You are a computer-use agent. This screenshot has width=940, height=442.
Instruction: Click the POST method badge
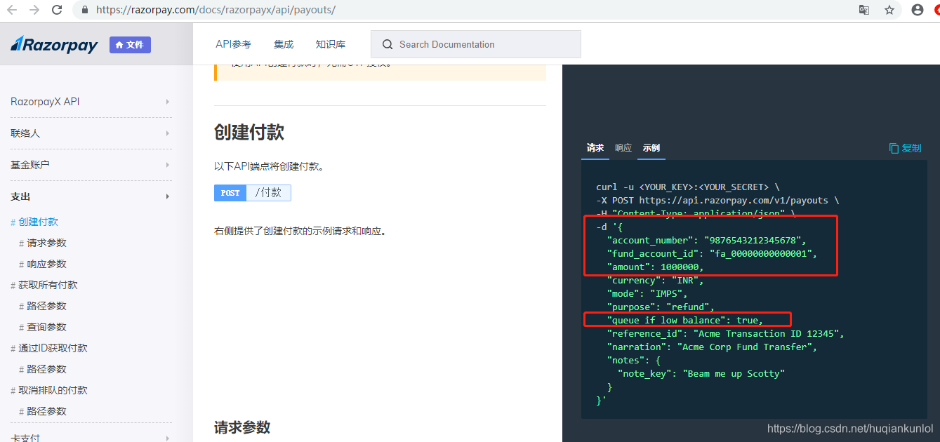tap(230, 193)
